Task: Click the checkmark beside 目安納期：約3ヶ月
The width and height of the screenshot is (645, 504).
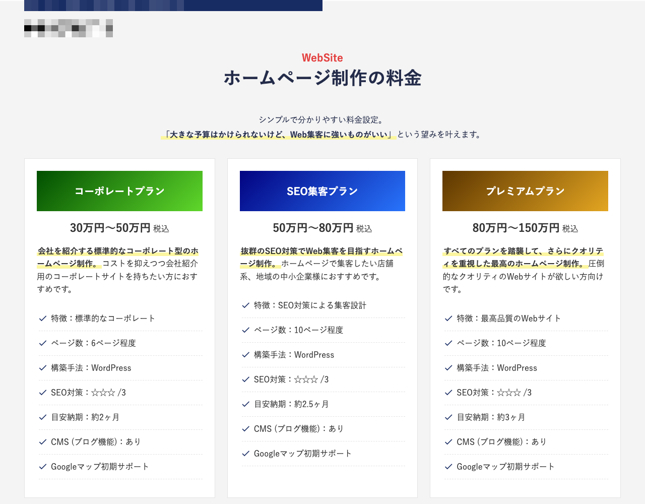Action: point(448,417)
